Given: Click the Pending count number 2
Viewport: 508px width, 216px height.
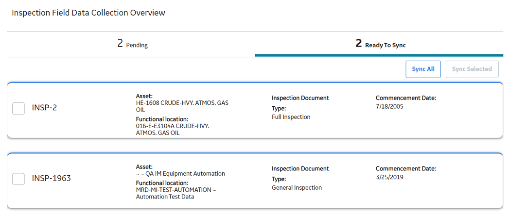Looking at the screenshot, I should tap(120, 44).
